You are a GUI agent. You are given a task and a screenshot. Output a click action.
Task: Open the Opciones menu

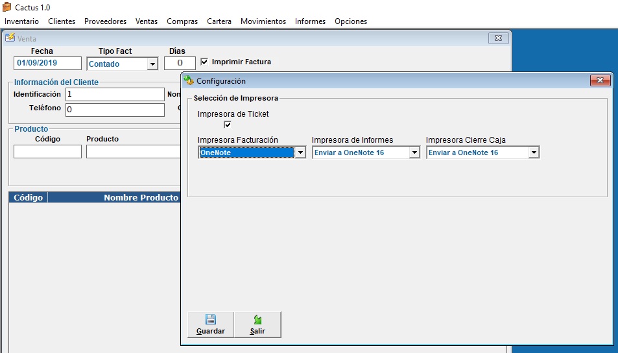coord(350,21)
